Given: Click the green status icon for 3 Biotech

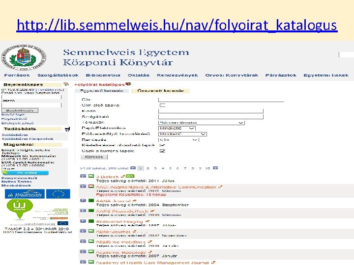Looking at the screenshot, I should click(91, 176).
